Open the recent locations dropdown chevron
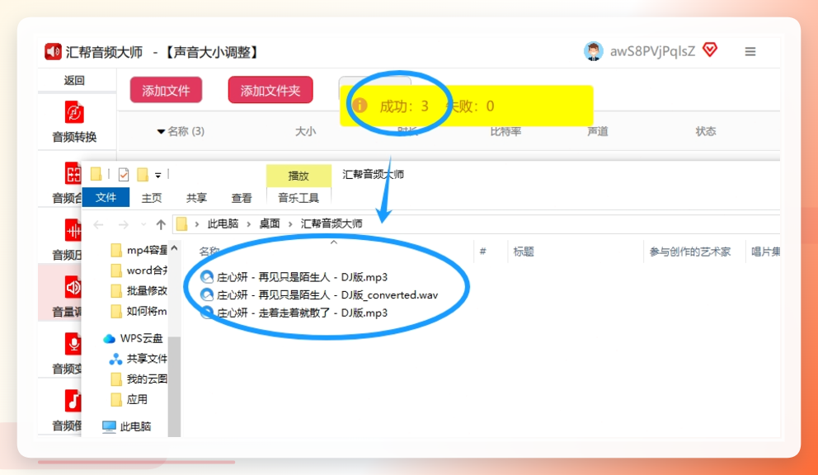 143,224
